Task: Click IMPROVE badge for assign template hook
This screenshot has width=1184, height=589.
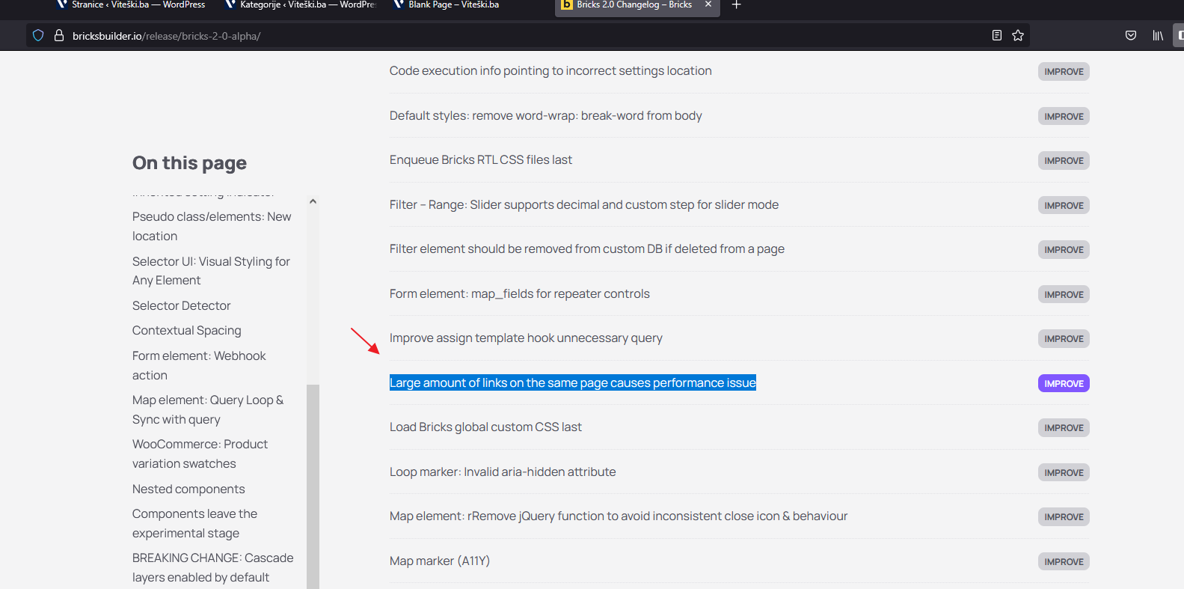Action: tap(1064, 339)
